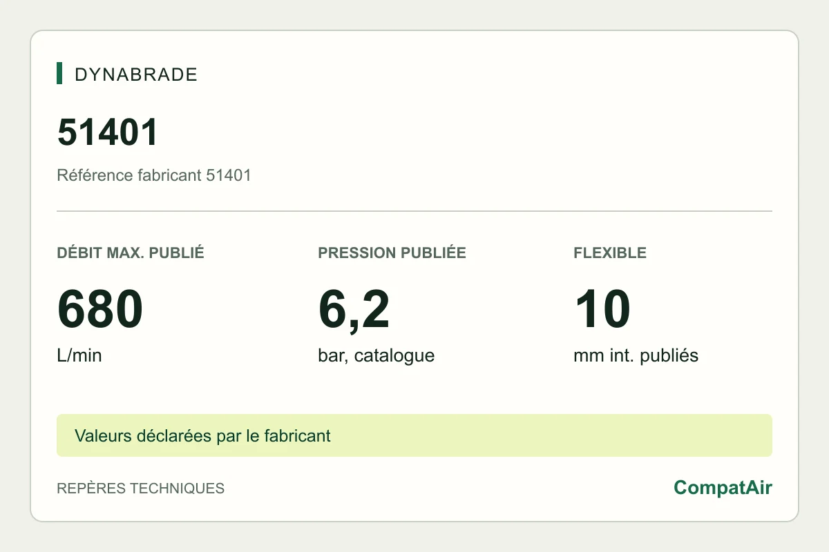
Task: Click the 'REPÈRES TECHNIQUES' footer text
Action: point(141,489)
